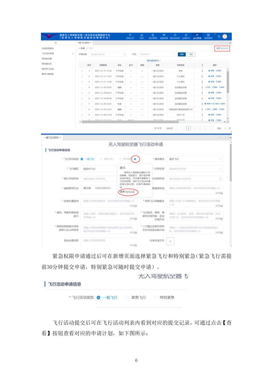Tick checkbox for row 4 dated 2023-12-30 18:03

click(82, 87)
